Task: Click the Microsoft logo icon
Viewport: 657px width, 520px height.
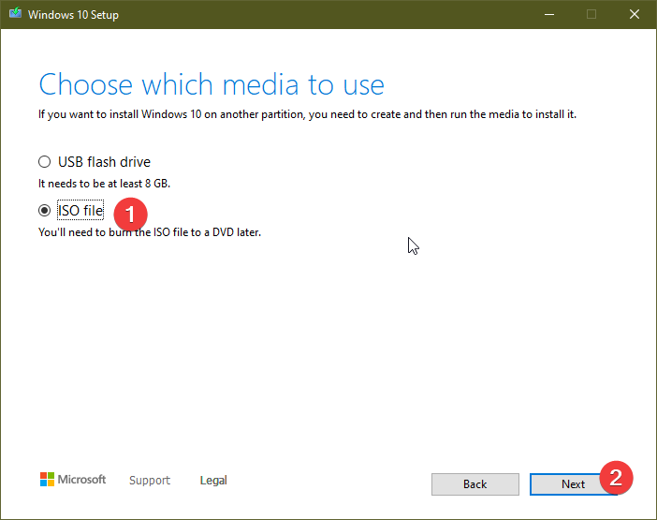Action: click(x=47, y=480)
